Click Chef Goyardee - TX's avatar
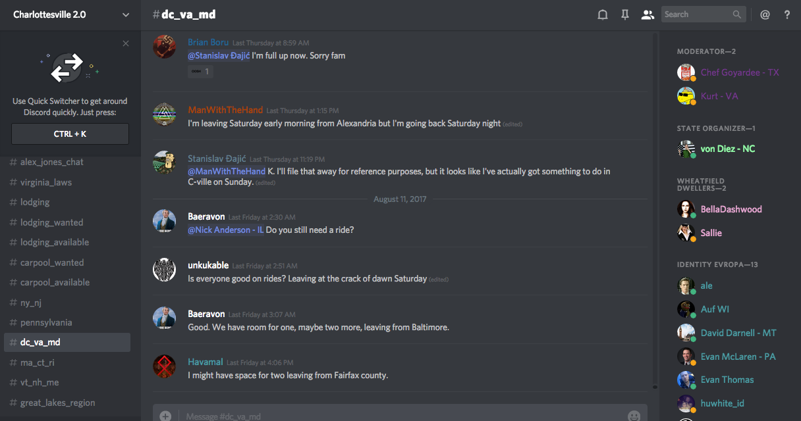Screen dimensions: 801x421 click(x=686, y=72)
